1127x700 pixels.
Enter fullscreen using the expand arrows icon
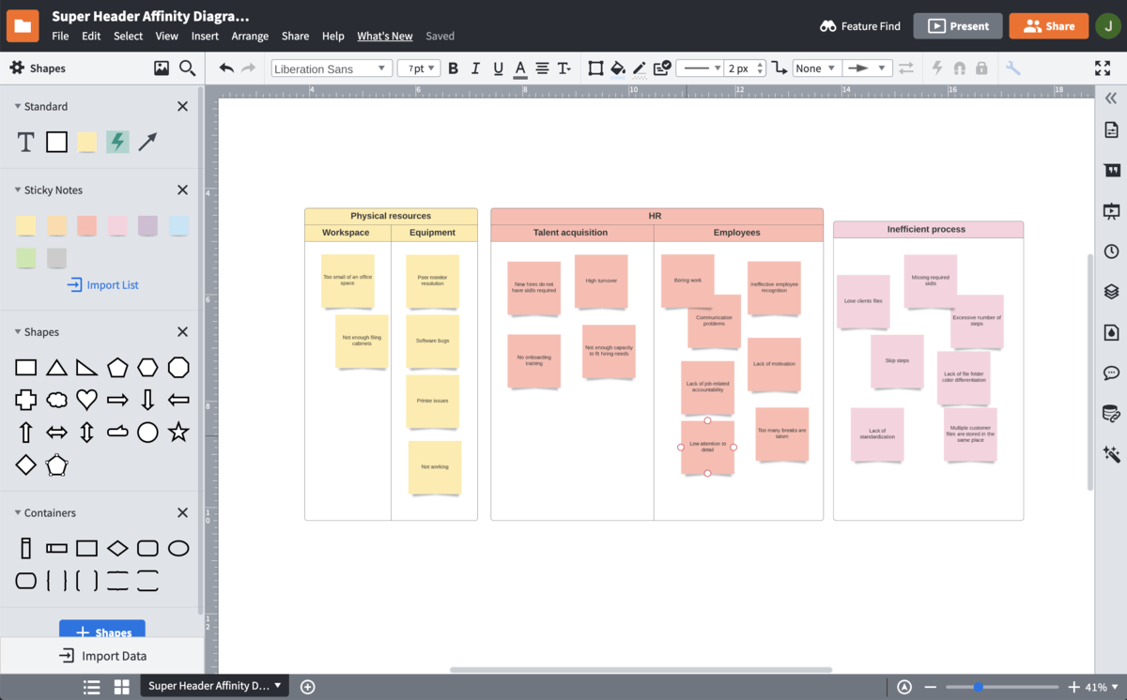1102,68
